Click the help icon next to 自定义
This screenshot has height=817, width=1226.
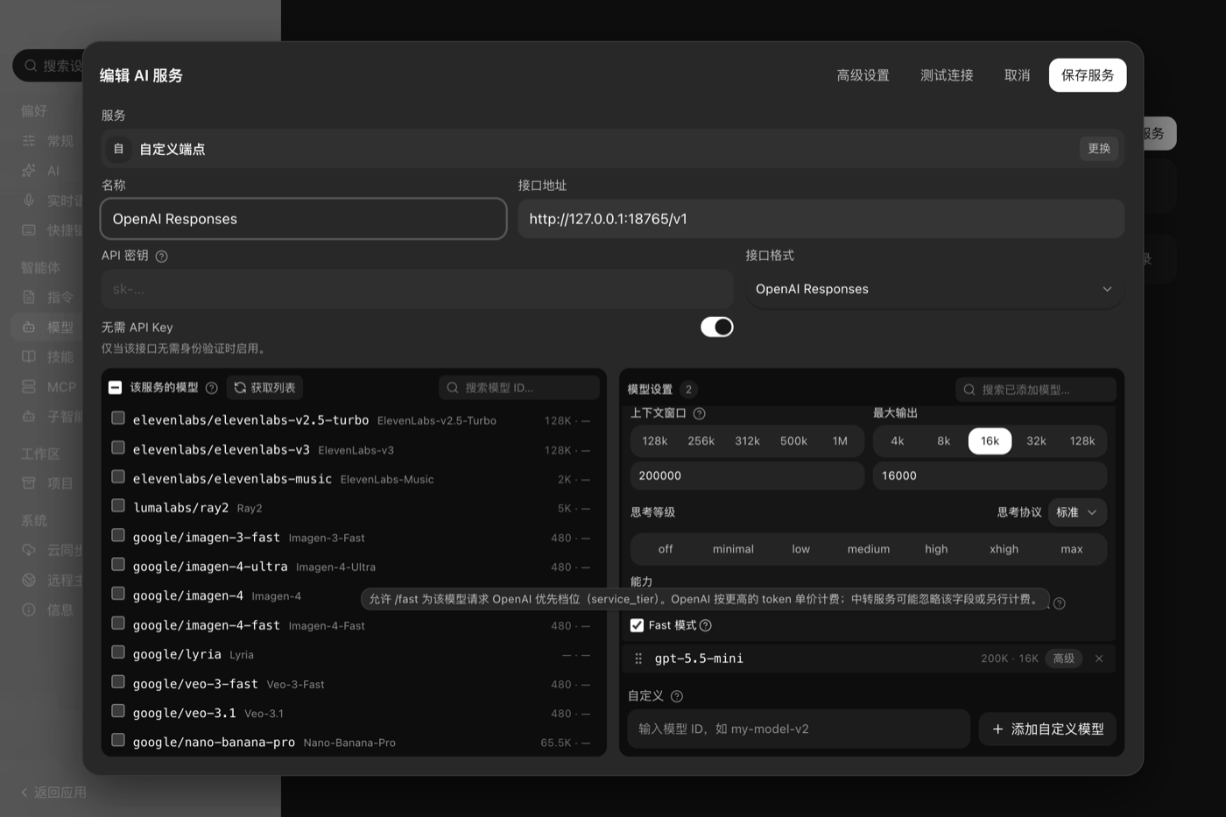pyautogui.click(x=676, y=696)
